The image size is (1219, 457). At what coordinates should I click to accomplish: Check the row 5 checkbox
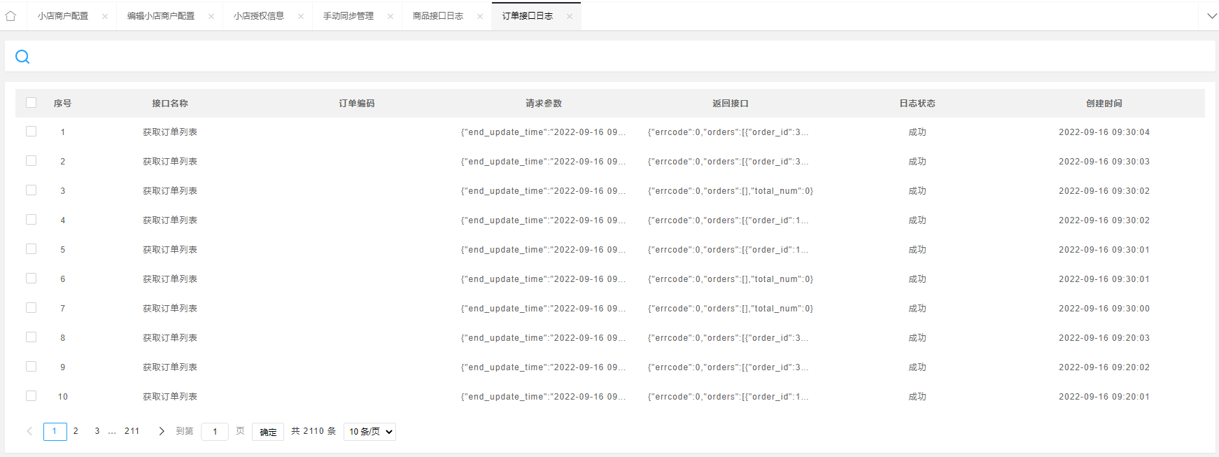tap(31, 248)
